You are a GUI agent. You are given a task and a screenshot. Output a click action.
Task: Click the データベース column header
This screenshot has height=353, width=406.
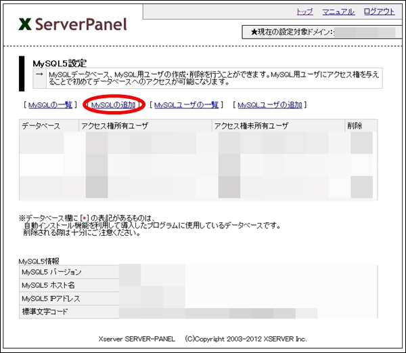coord(49,126)
